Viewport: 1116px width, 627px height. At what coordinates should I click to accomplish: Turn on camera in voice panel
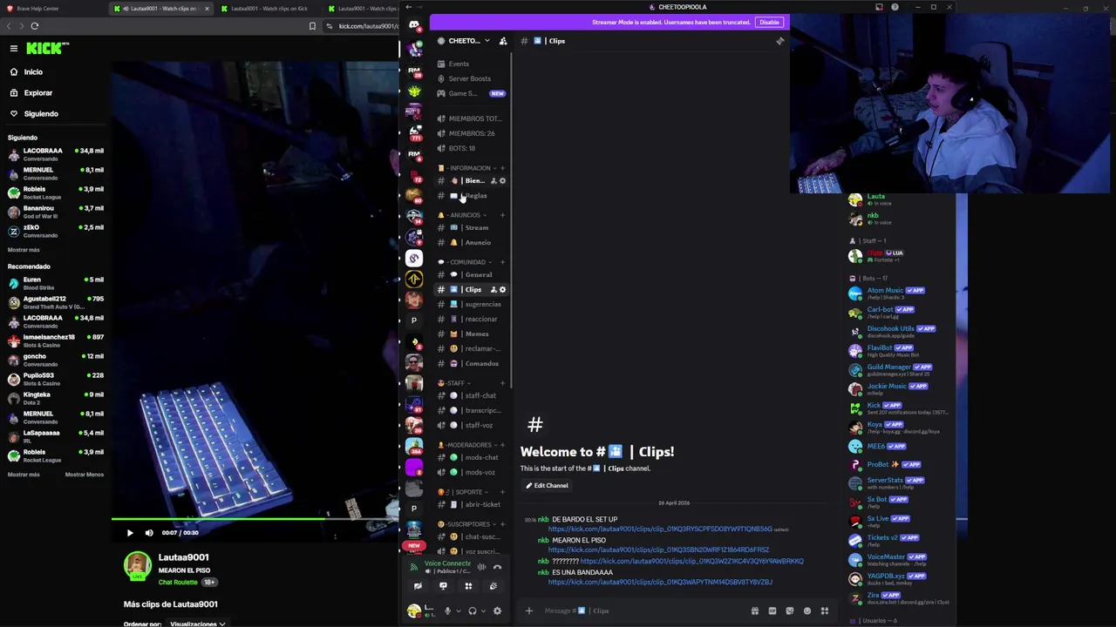418,586
